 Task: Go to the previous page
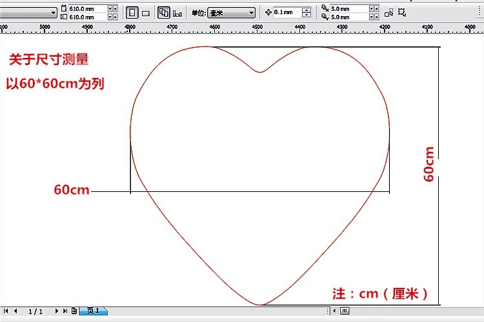15,311
